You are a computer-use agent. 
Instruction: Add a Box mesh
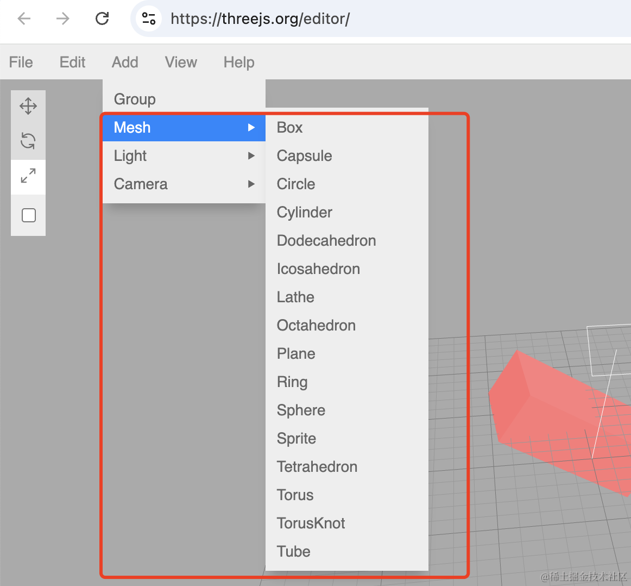click(x=347, y=127)
